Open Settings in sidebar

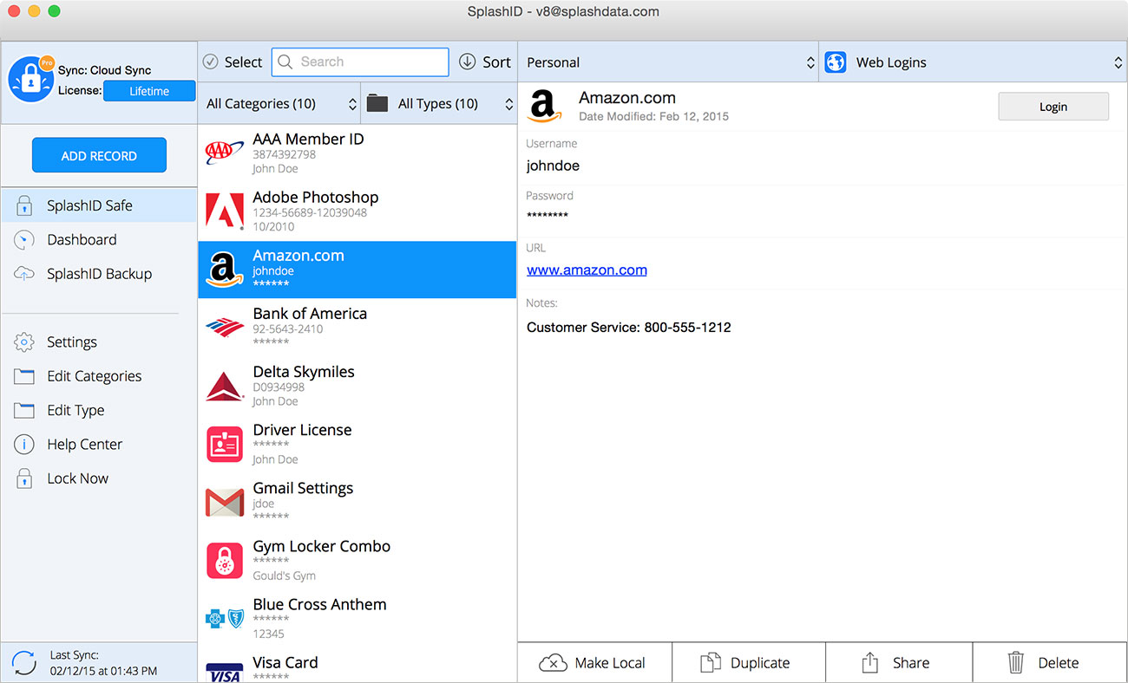(99, 342)
